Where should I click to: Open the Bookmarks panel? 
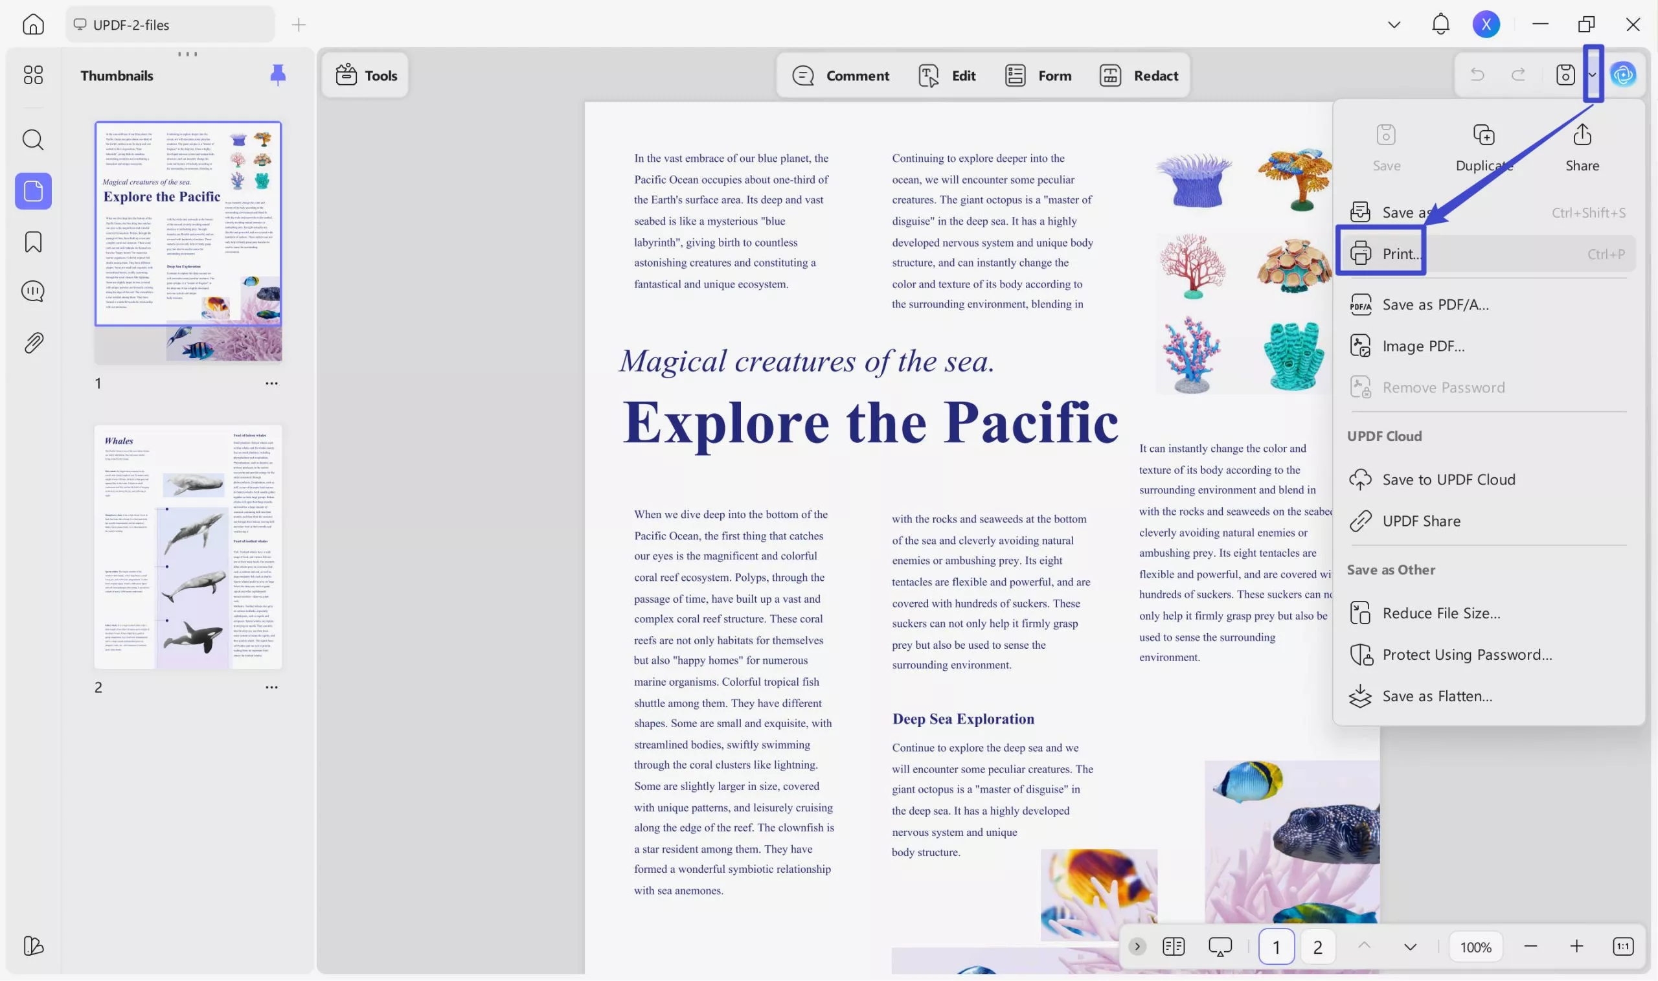point(32,242)
